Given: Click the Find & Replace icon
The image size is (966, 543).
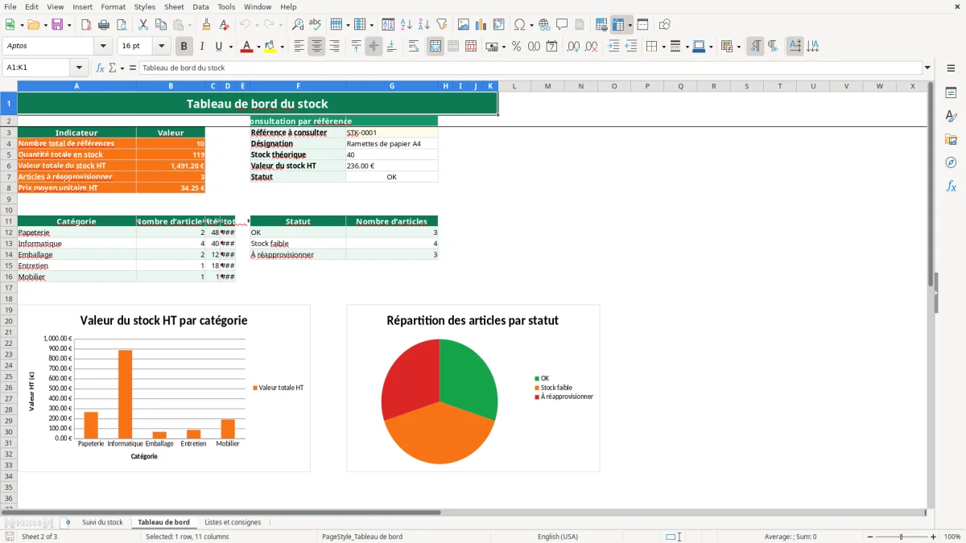Looking at the screenshot, I should point(298,25).
